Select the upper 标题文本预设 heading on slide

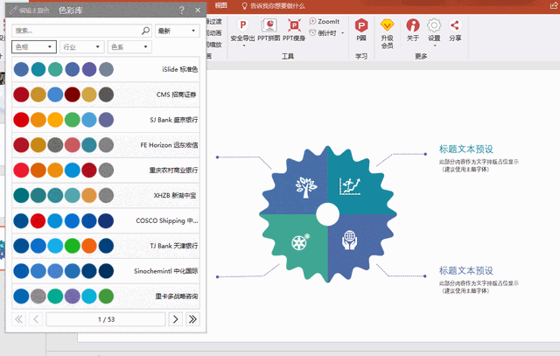(465, 149)
